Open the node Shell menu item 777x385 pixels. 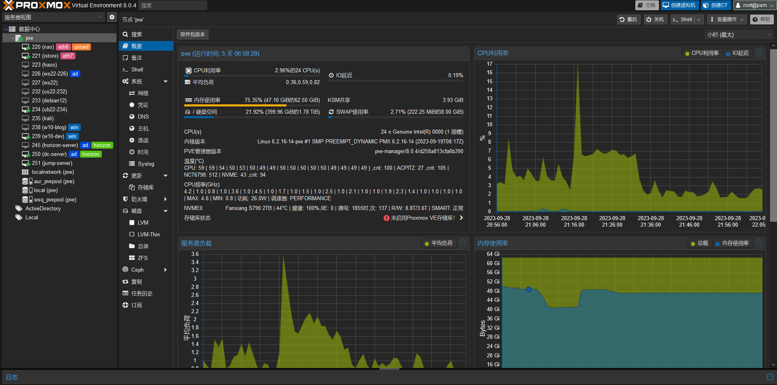pyautogui.click(x=146, y=70)
